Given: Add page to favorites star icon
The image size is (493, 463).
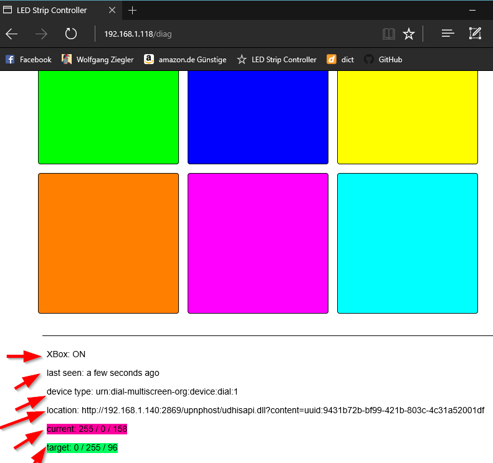Looking at the screenshot, I should pyautogui.click(x=409, y=34).
